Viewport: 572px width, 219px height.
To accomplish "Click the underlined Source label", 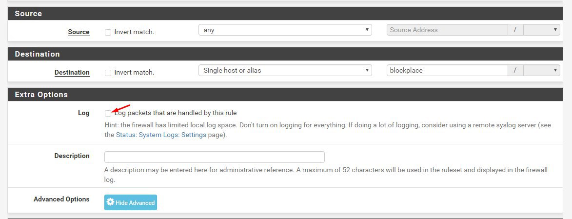I will click(79, 32).
